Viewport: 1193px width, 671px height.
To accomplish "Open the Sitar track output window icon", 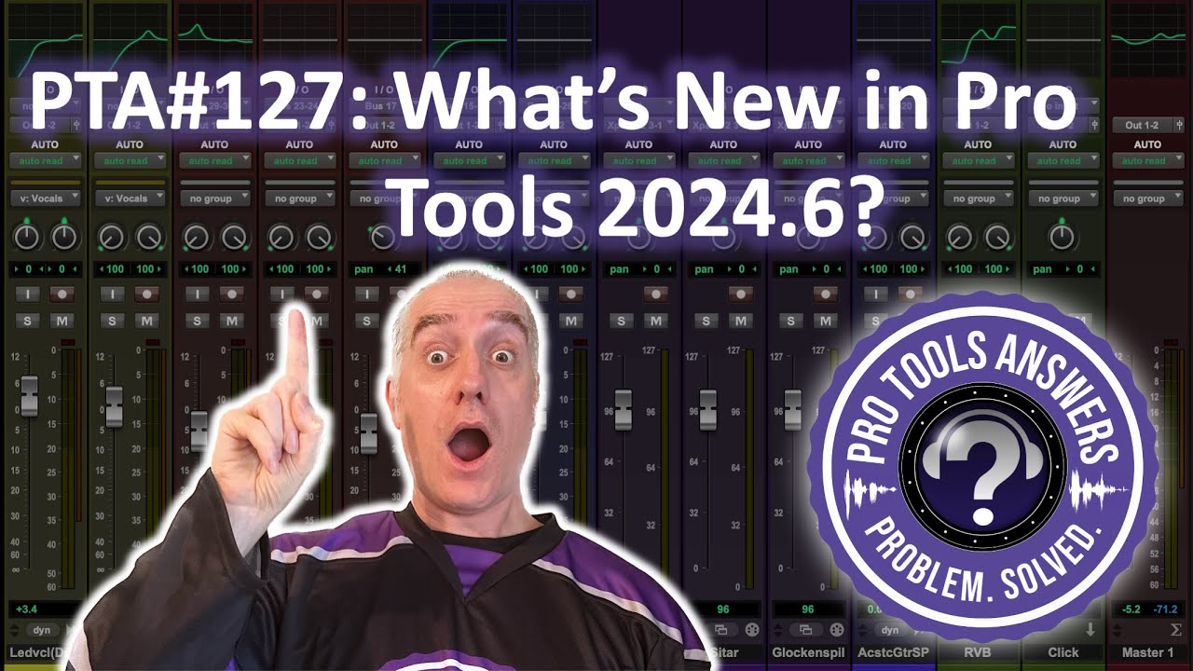I will pos(720,631).
